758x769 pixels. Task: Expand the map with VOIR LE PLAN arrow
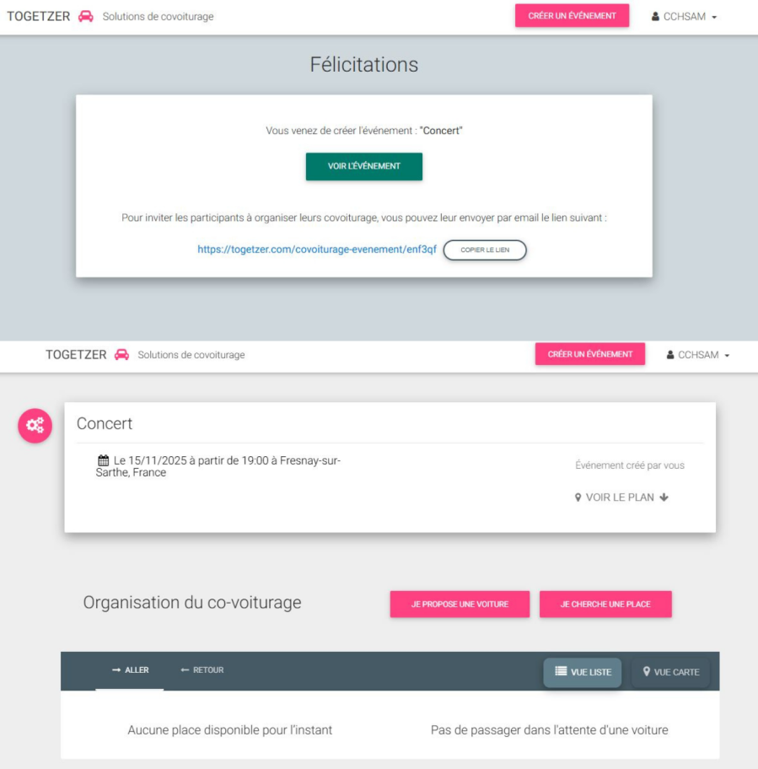[x=664, y=497]
